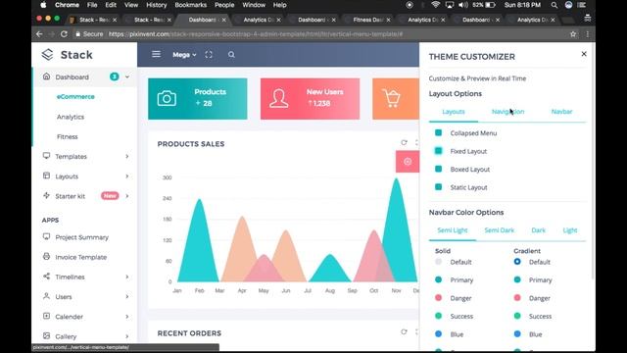Click the Stack logo icon
This screenshot has width=627, height=353.
click(47, 55)
